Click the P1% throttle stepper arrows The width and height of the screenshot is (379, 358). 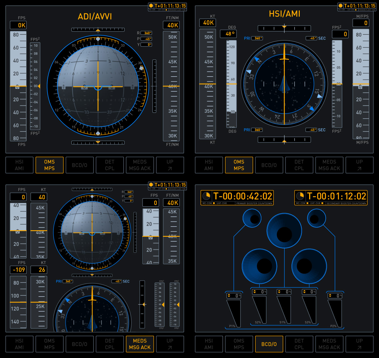tap(229, 296)
